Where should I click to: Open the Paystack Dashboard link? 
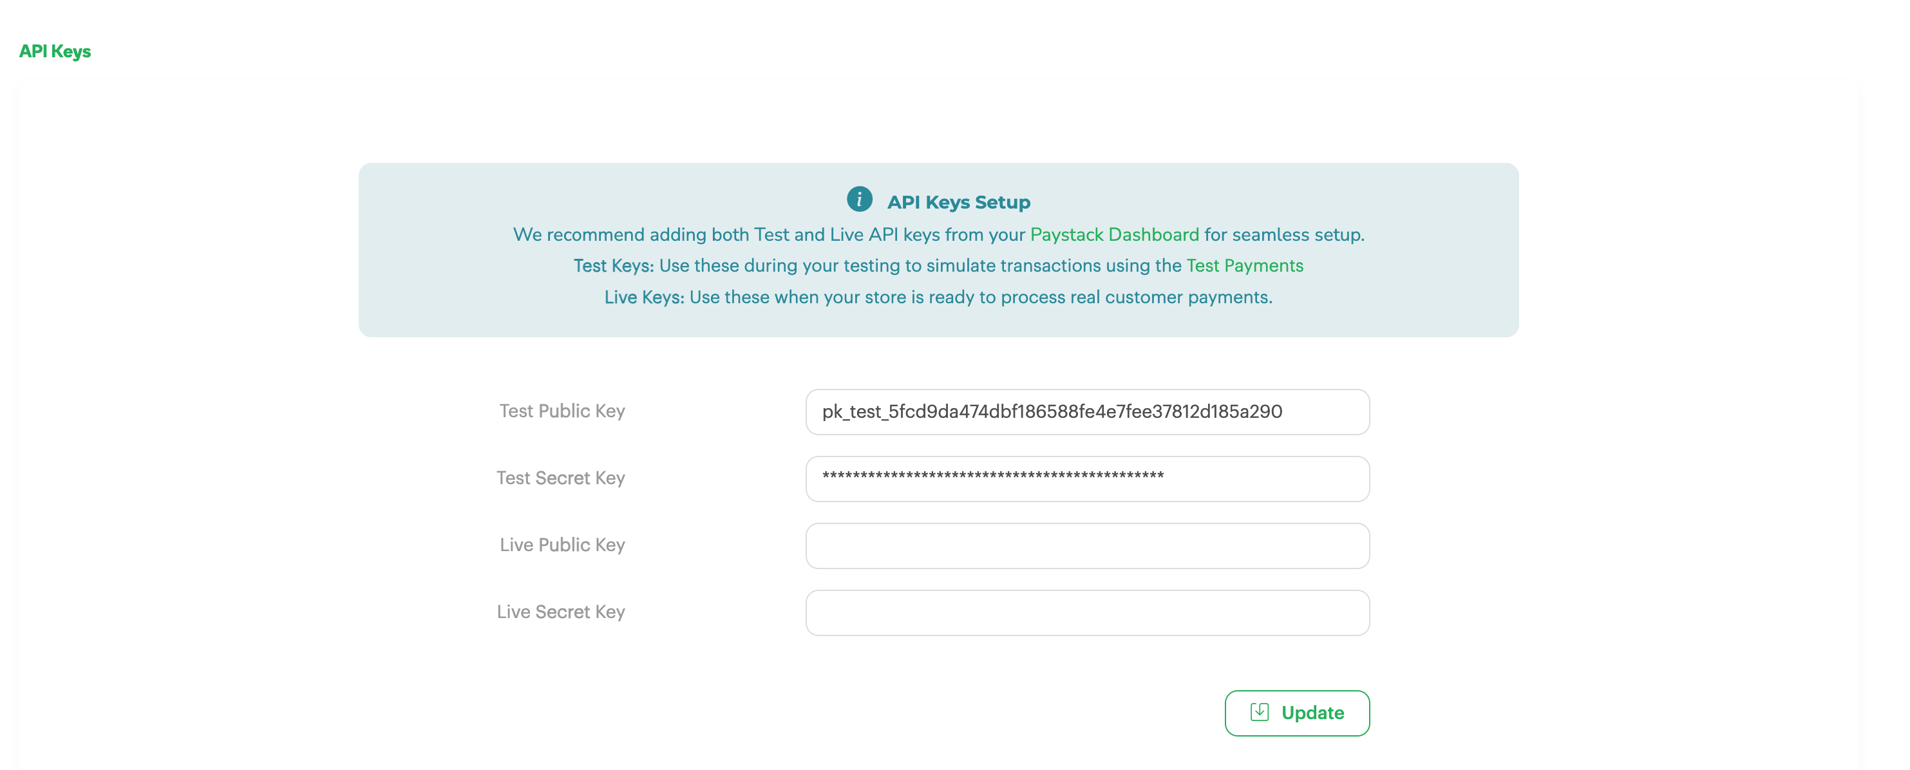tap(1113, 235)
